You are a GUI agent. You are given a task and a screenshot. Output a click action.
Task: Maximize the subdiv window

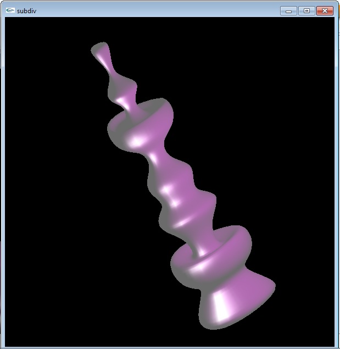306,11
